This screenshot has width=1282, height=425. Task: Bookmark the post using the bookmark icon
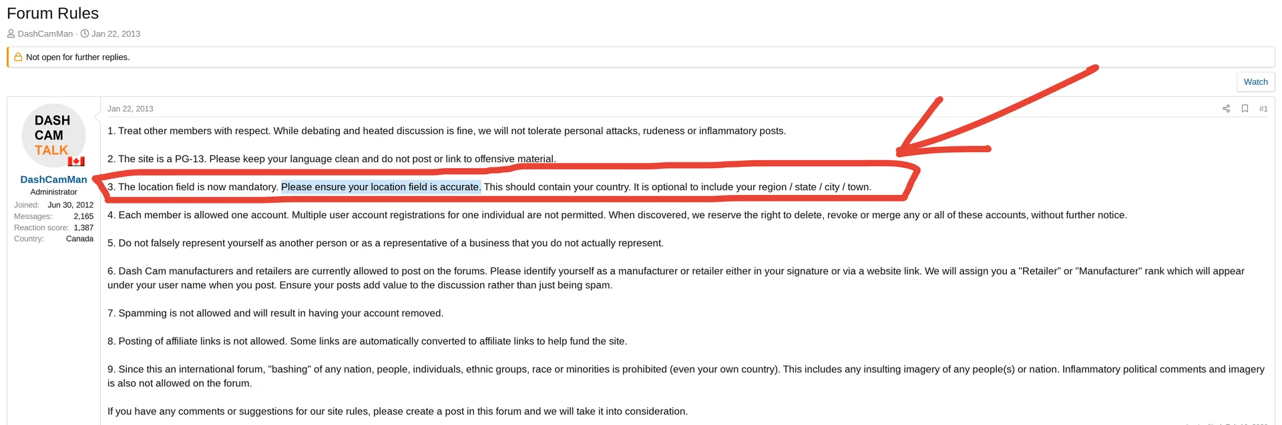click(1245, 109)
